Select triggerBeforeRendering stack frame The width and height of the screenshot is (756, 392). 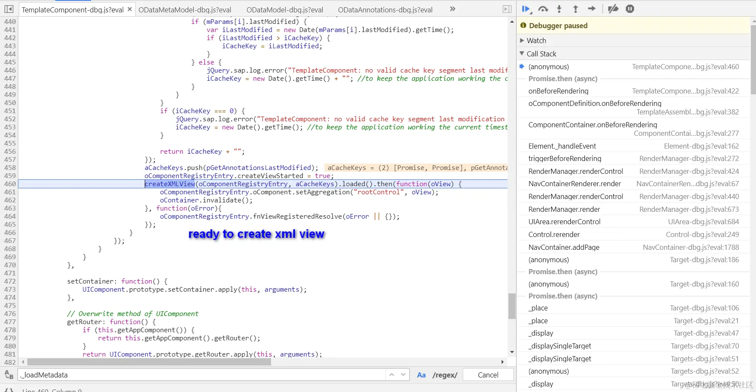(633, 158)
